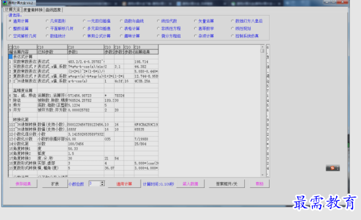Click the 乘方 row label cell
The width and height of the screenshot is (361, 220).
tap(25, 105)
